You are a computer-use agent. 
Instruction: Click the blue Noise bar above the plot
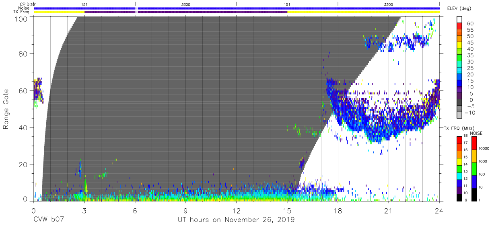coord(237,8)
